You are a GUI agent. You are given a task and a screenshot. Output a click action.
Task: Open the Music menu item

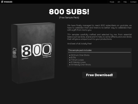coord(112,2)
